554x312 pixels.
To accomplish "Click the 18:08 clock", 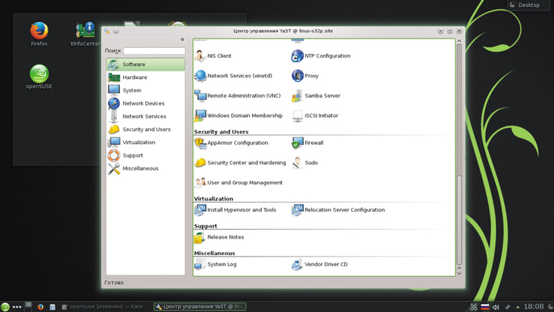I will [534, 306].
